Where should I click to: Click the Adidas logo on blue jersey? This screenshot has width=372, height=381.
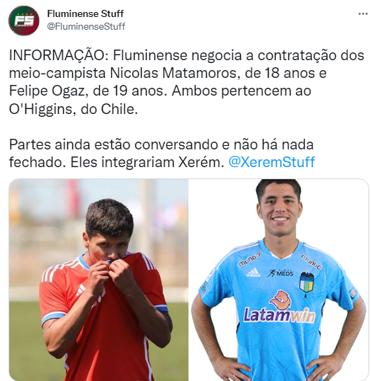point(254,273)
